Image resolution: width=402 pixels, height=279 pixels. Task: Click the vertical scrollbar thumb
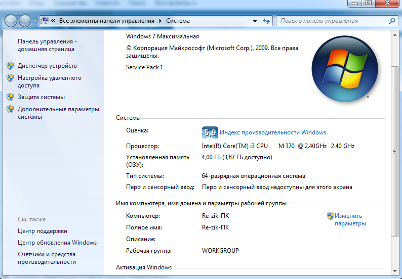coord(394,152)
